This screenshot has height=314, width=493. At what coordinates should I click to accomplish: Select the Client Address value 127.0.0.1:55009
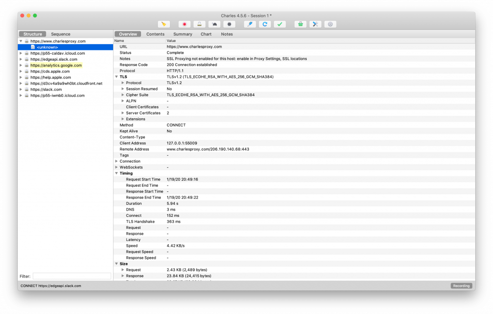(x=182, y=143)
